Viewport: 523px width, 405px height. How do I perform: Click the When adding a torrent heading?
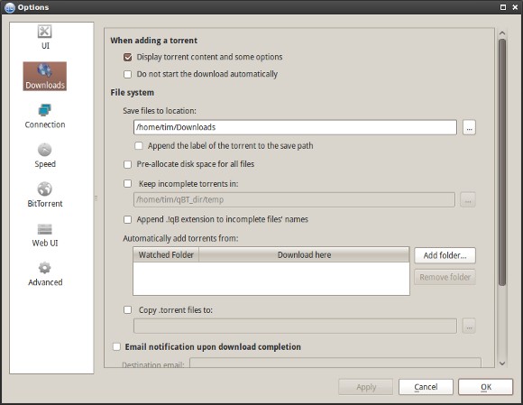154,41
